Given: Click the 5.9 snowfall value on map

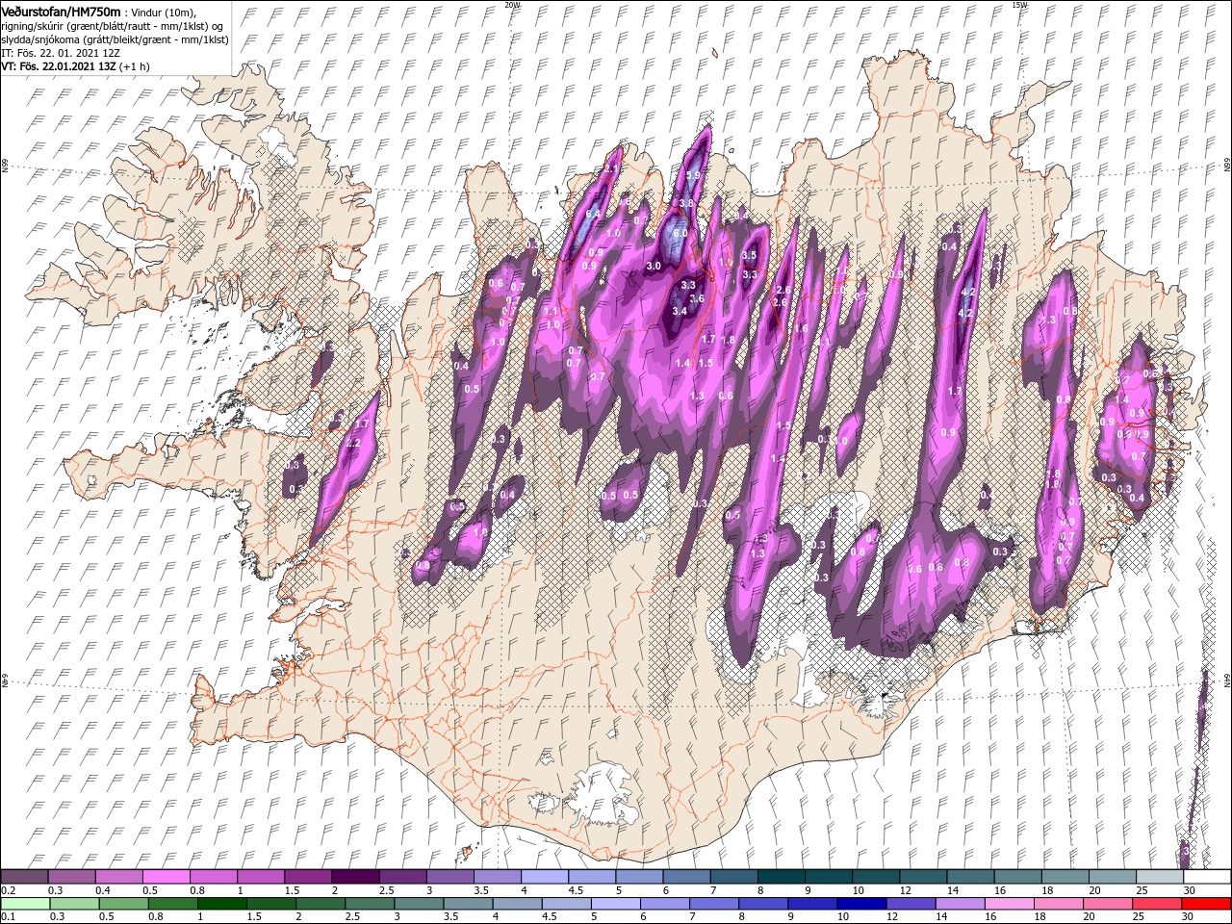Looking at the screenshot, I should pyautogui.click(x=693, y=175).
